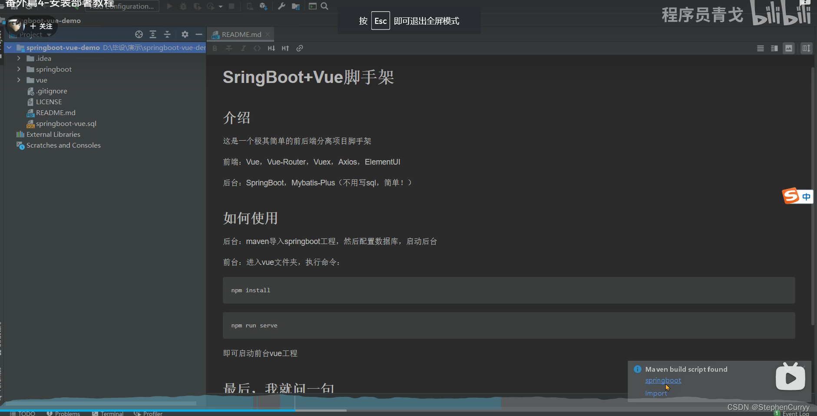The height and width of the screenshot is (416, 817).
Task: Select .gitignore file in tree
Action: coord(47,91)
